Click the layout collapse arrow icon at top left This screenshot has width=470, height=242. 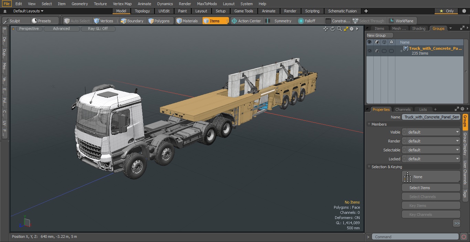tap(5, 11)
